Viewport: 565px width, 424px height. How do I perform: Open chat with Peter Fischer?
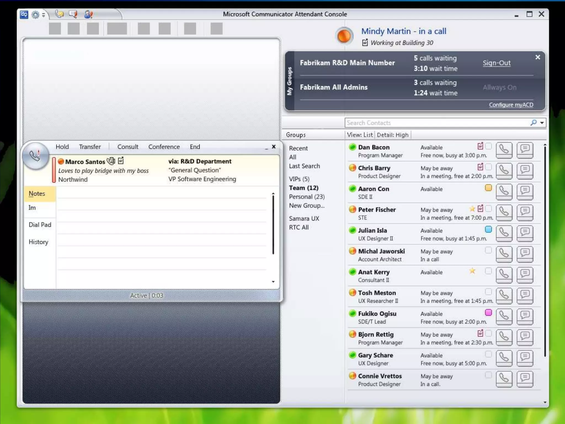(x=525, y=213)
